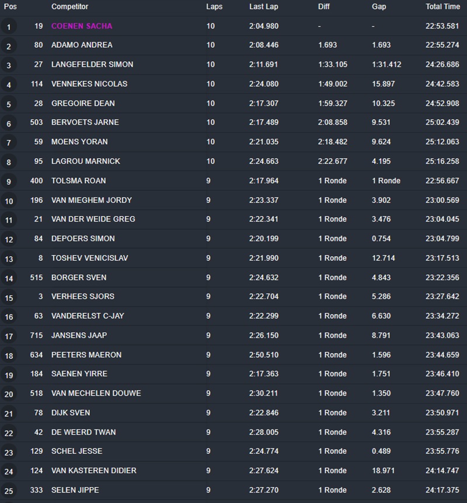Image resolution: width=467 pixels, height=503 pixels.
Task: Select competitor LANGEFELDER SIMON
Action: pyautogui.click(x=92, y=64)
